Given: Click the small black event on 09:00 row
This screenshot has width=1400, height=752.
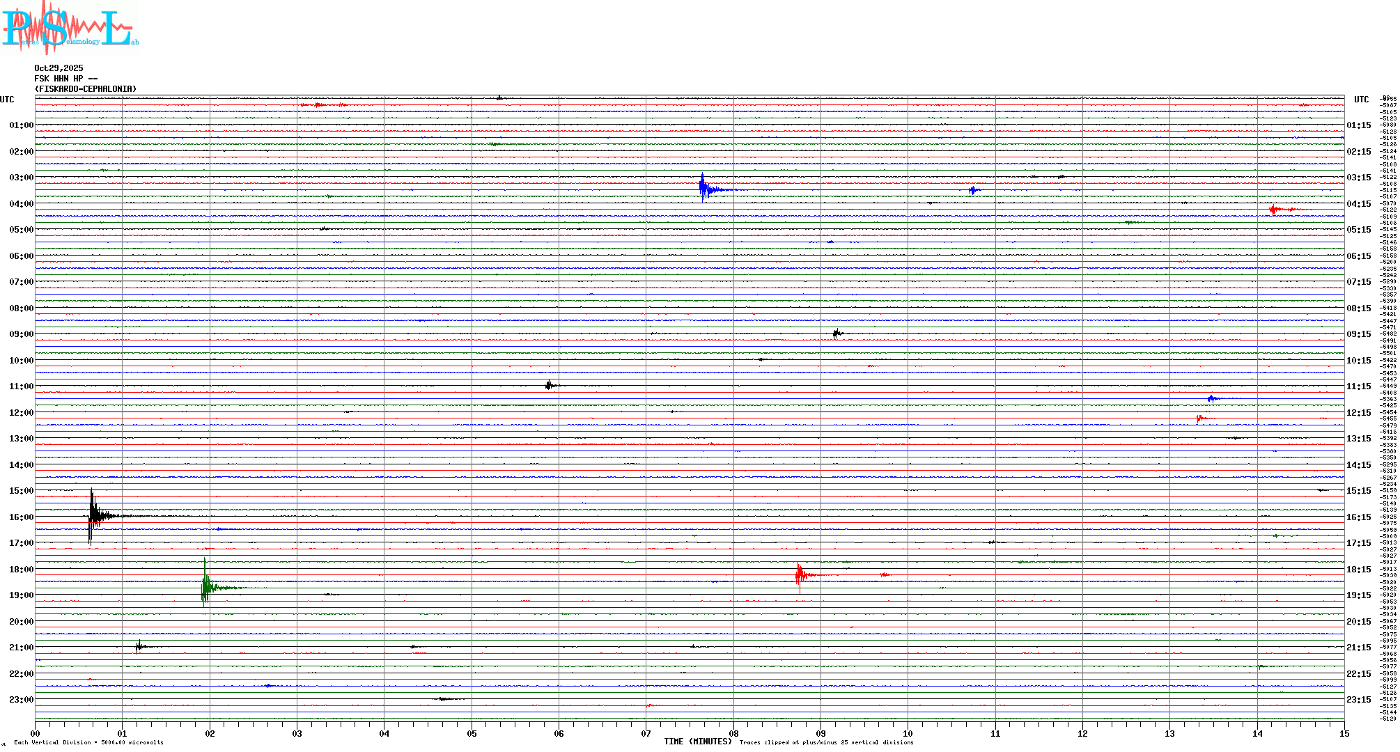Looking at the screenshot, I should point(837,334).
